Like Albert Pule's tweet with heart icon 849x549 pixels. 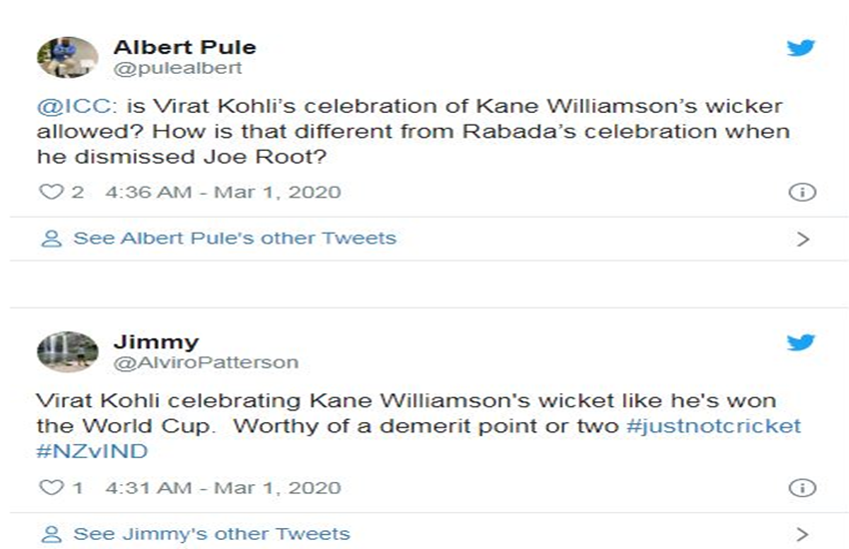pyautogui.click(x=50, y=192)
